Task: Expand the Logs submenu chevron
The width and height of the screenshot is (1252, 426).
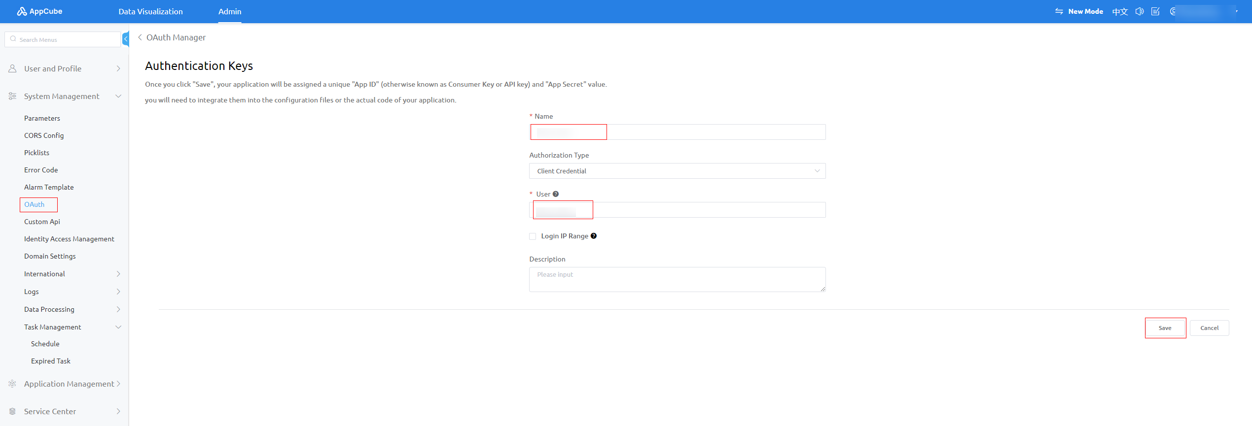Action: [x=118, y=292]
